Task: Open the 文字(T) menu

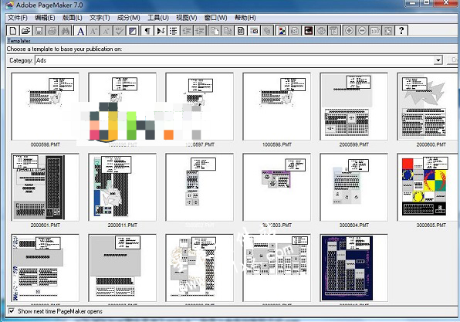Action: pyautogui.click(x=100, y=18)
